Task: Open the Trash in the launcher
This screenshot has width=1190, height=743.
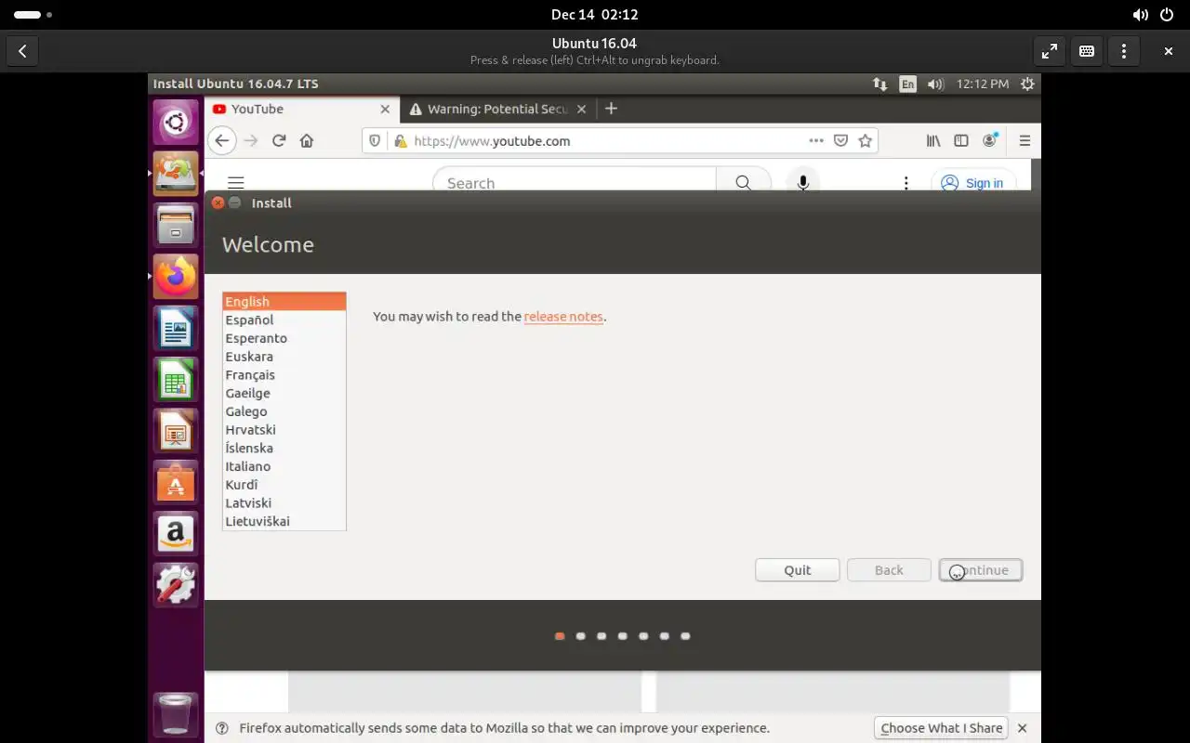Action: [176, 714]
